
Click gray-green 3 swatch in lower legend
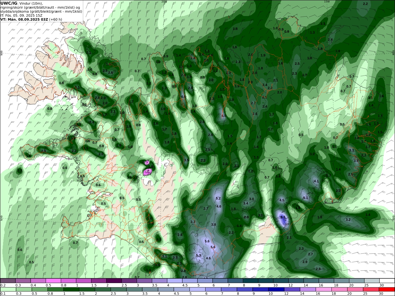point(135,290)
